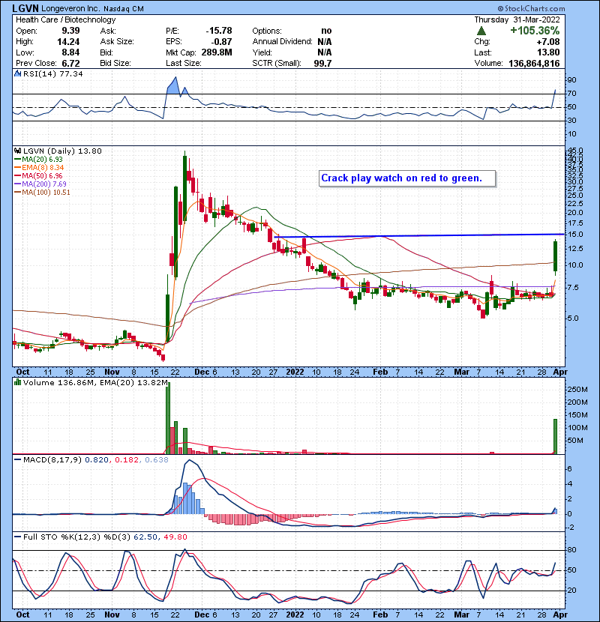Image resolution: width=600 pixels, height=622 pixels.
Task: Click the Feb label on the bottom date axis
Action: (x=380, y=615)
